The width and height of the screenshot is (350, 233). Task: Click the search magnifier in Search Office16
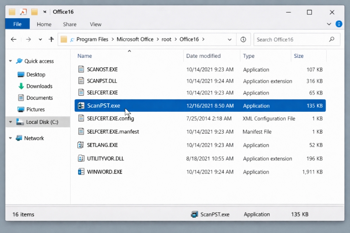(331, 39)
